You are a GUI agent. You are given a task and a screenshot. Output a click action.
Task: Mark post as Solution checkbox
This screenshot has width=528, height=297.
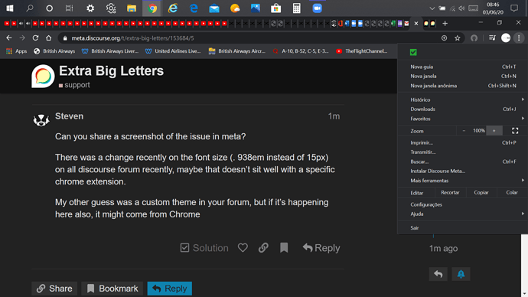204,248
